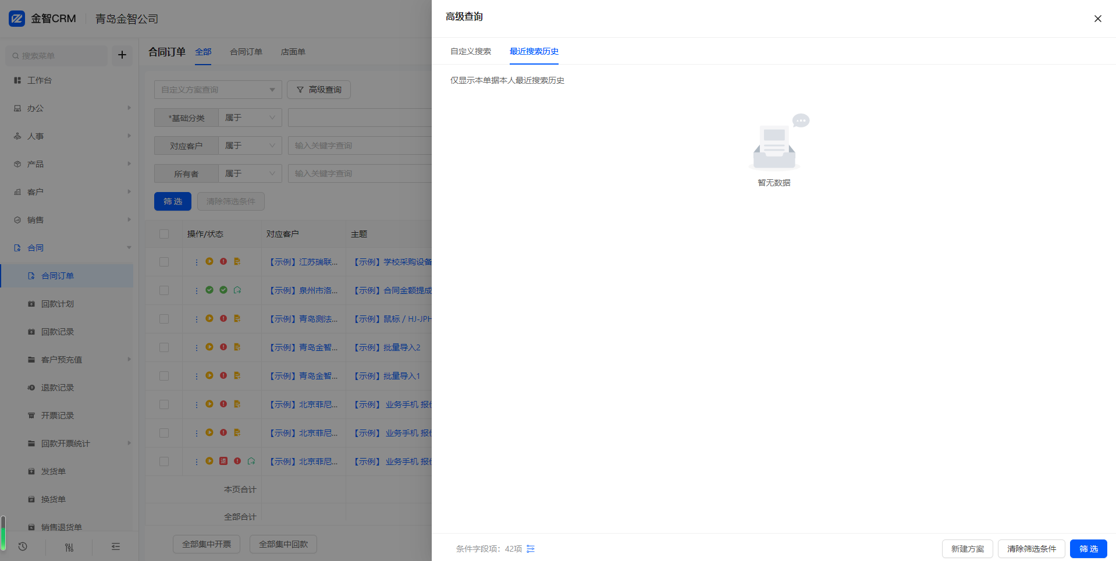
Task: Open the 属于 operator dropdown for 对应客户
Action: point(250,145)
